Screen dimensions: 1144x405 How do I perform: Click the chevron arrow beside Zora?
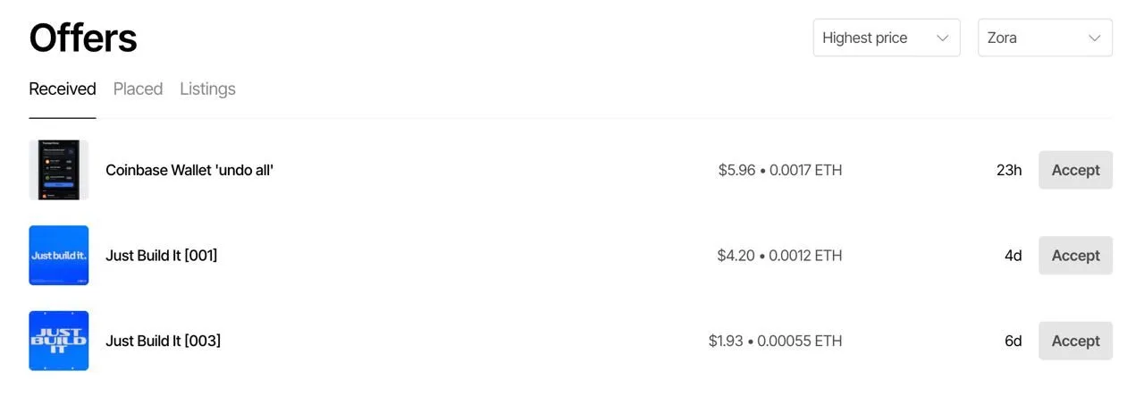coord(1094,38)
